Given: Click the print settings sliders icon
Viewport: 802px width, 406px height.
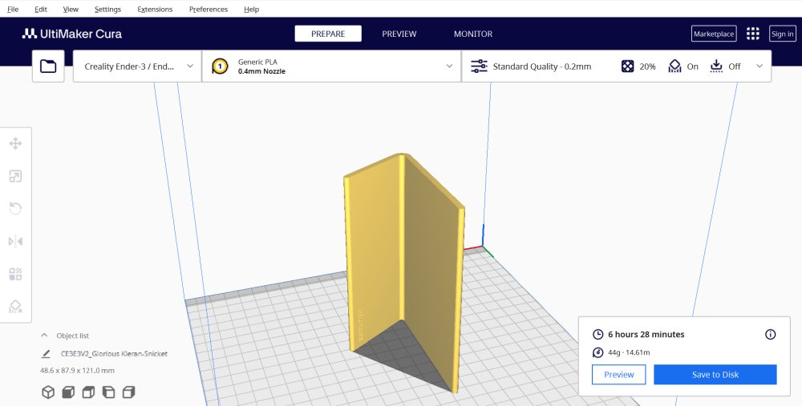Looking at the screenshot, I should point(479,66).
